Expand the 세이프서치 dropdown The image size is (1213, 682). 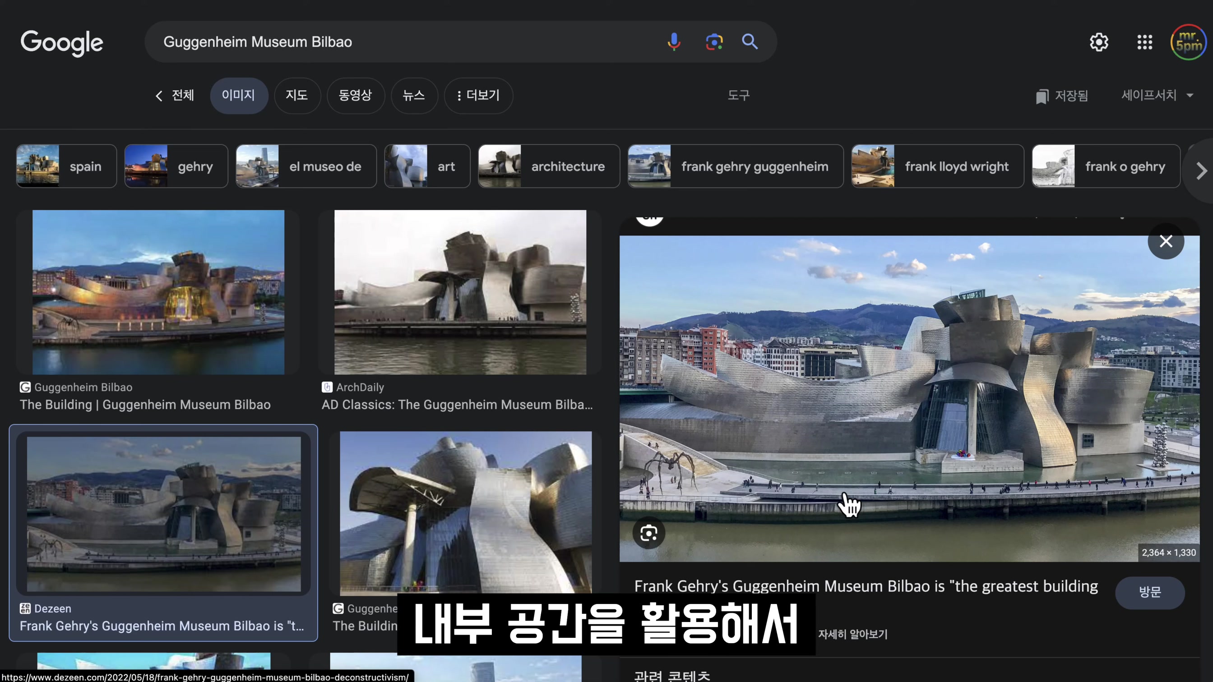point(1157,96)
